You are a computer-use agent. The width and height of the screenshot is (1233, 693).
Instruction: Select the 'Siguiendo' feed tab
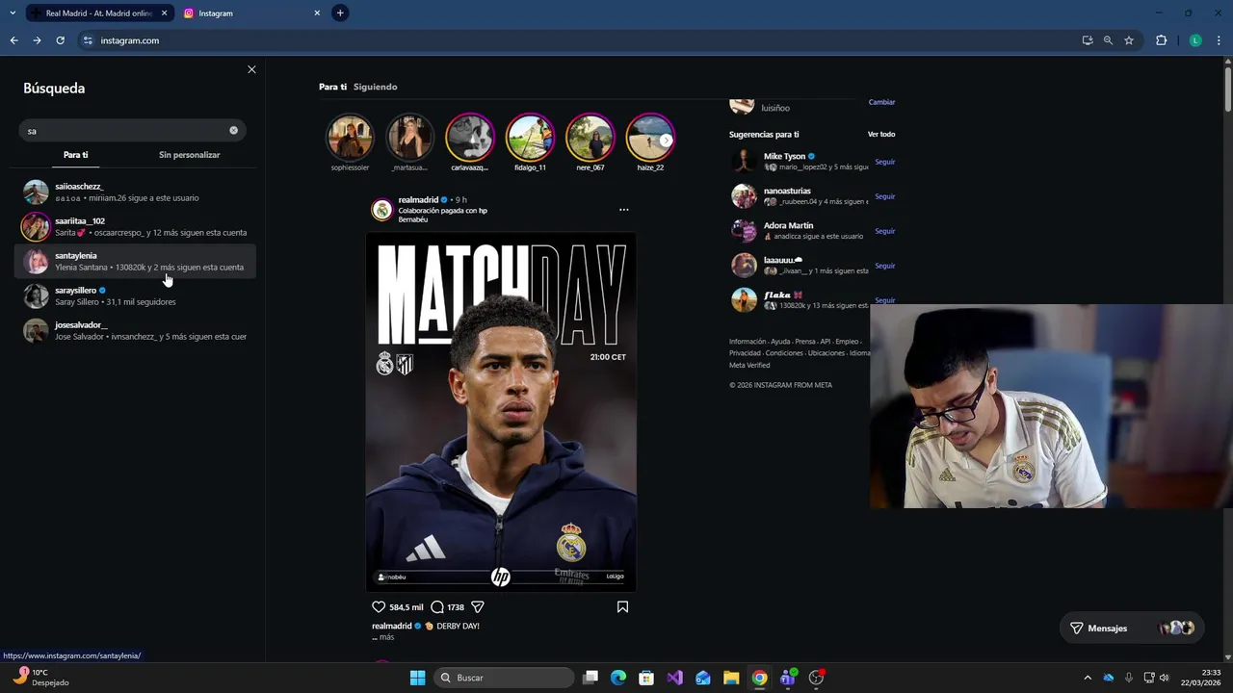click(x=375, y=87)
